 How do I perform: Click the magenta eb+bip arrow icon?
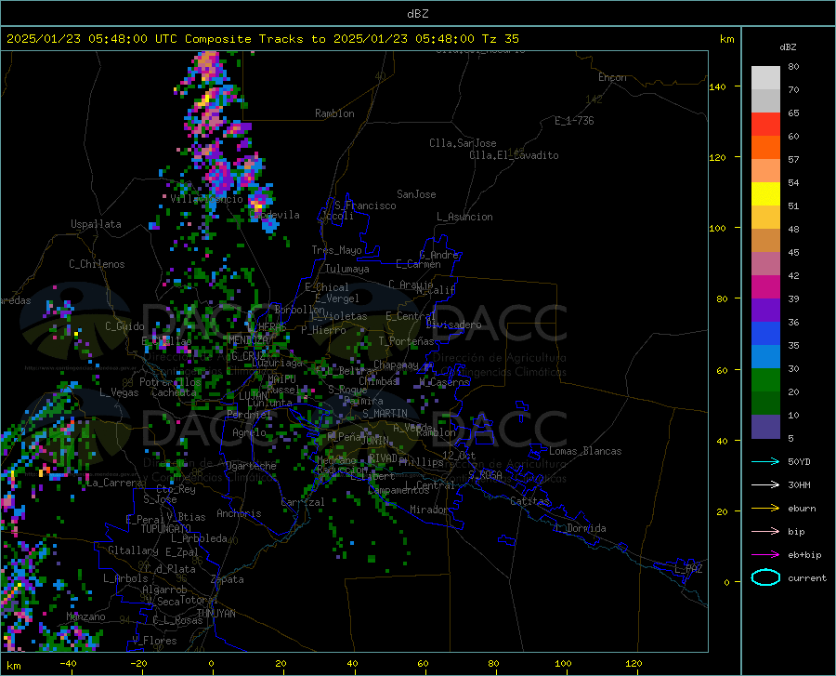click(x=765, y=555)
